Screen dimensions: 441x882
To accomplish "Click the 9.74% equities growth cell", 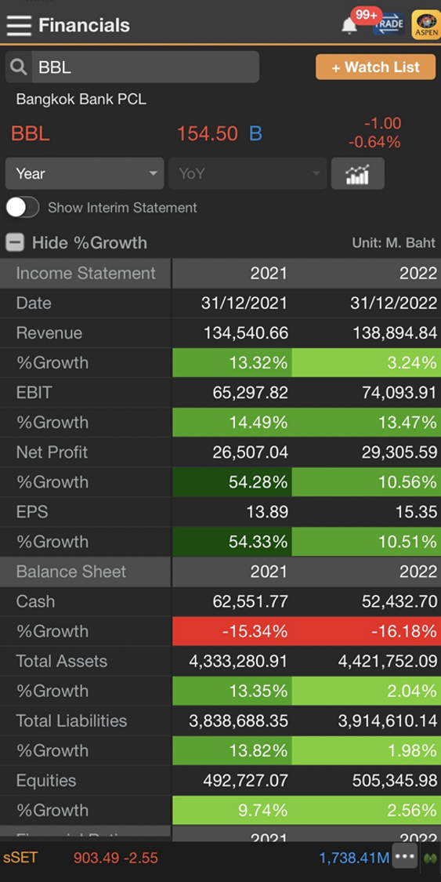I will pos(231,810).
